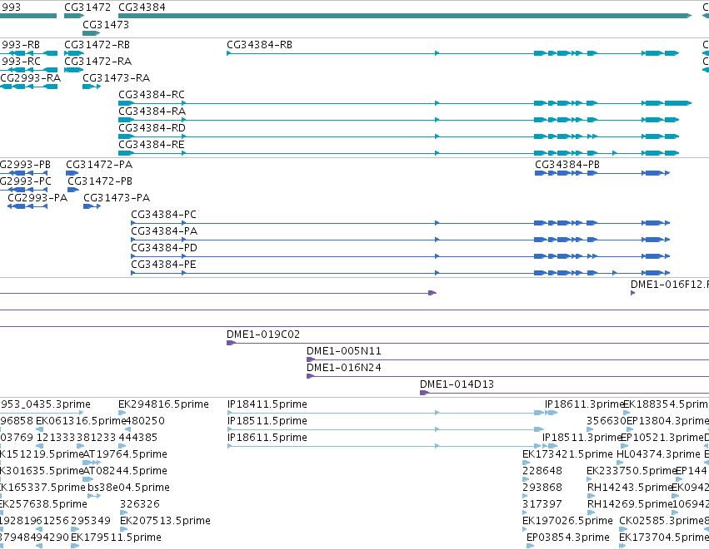Viewport: 709px width, 550px height.
Task: Click EST label EK173704.5prime
Action: click(664, 538)
